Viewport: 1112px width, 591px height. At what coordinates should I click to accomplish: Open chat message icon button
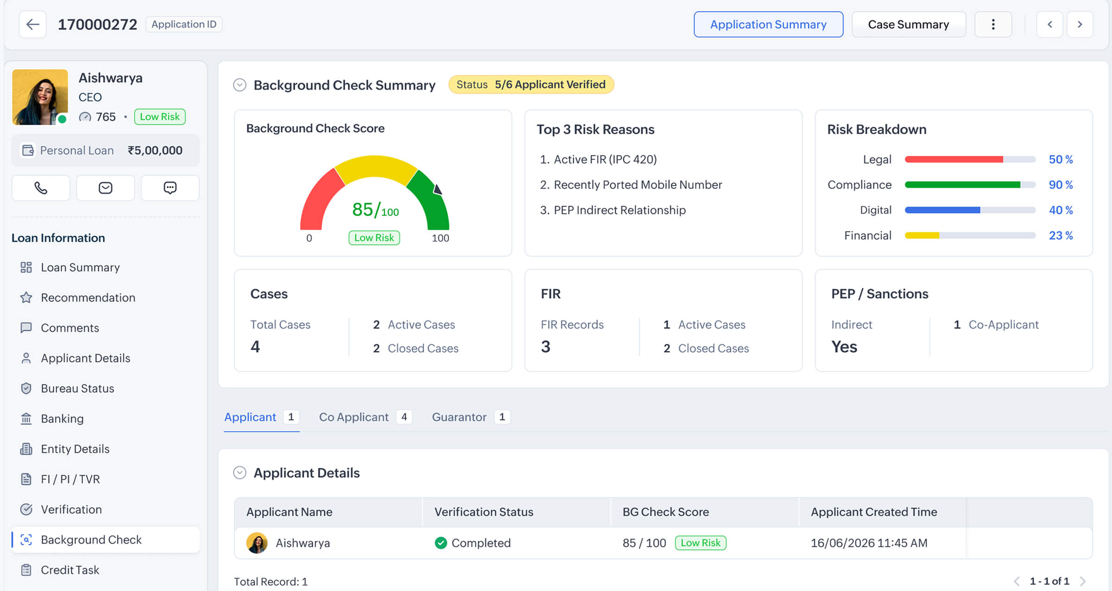(x=170, y=188)
